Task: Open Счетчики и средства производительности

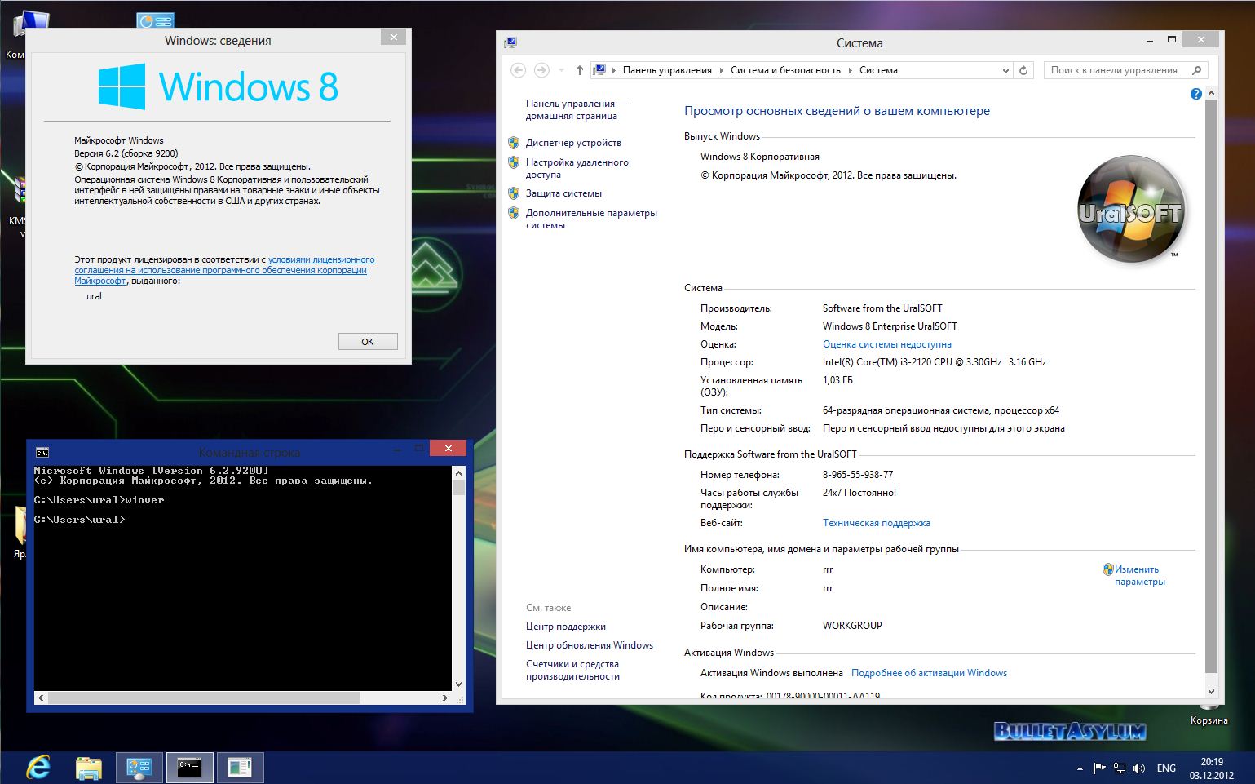Action: (x=572, y=670)
